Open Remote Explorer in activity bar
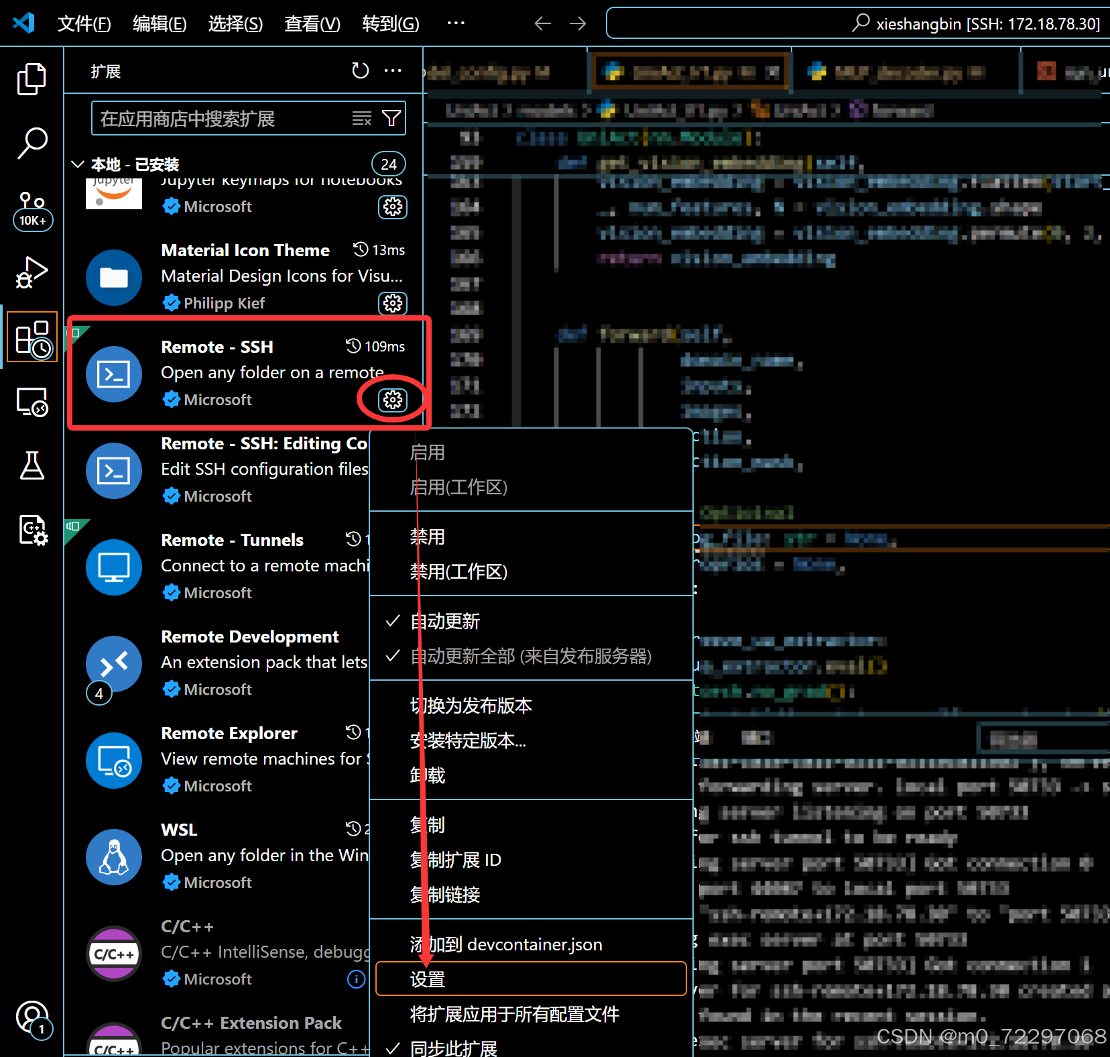The height and width of the screenshot is (1057, 1110). (x=32, y=402)
